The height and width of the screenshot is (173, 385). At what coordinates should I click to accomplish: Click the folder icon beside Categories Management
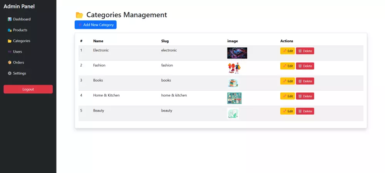pyautogui.click(x=79, y=15)
